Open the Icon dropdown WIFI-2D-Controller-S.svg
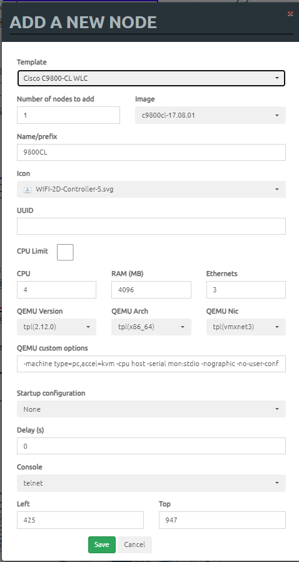The width and height of the screenshot is (299, 562). pos(151,189)
